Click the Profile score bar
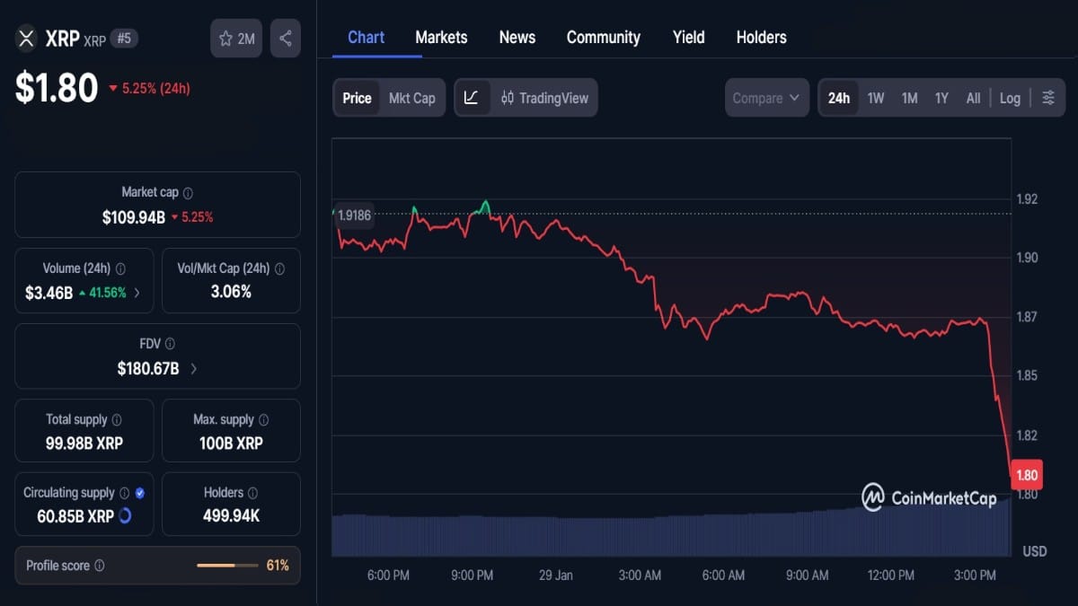Viewport: 1078px width, 606px height. 228,566
